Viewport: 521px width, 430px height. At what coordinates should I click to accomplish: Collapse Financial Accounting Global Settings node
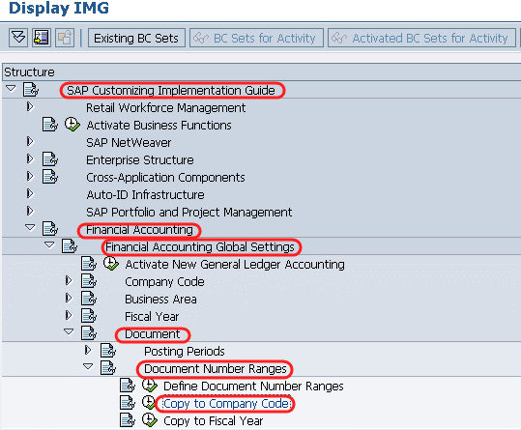click(49, 245)
